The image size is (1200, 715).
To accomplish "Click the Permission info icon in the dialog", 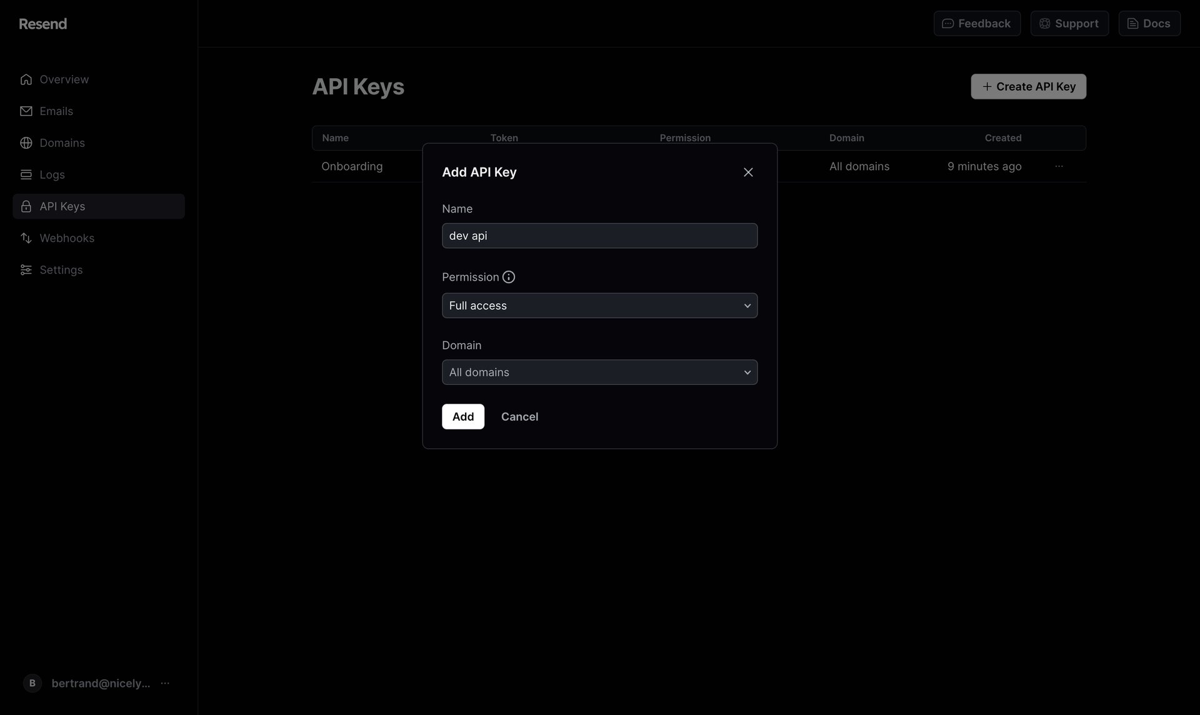I will coord(509,277).
